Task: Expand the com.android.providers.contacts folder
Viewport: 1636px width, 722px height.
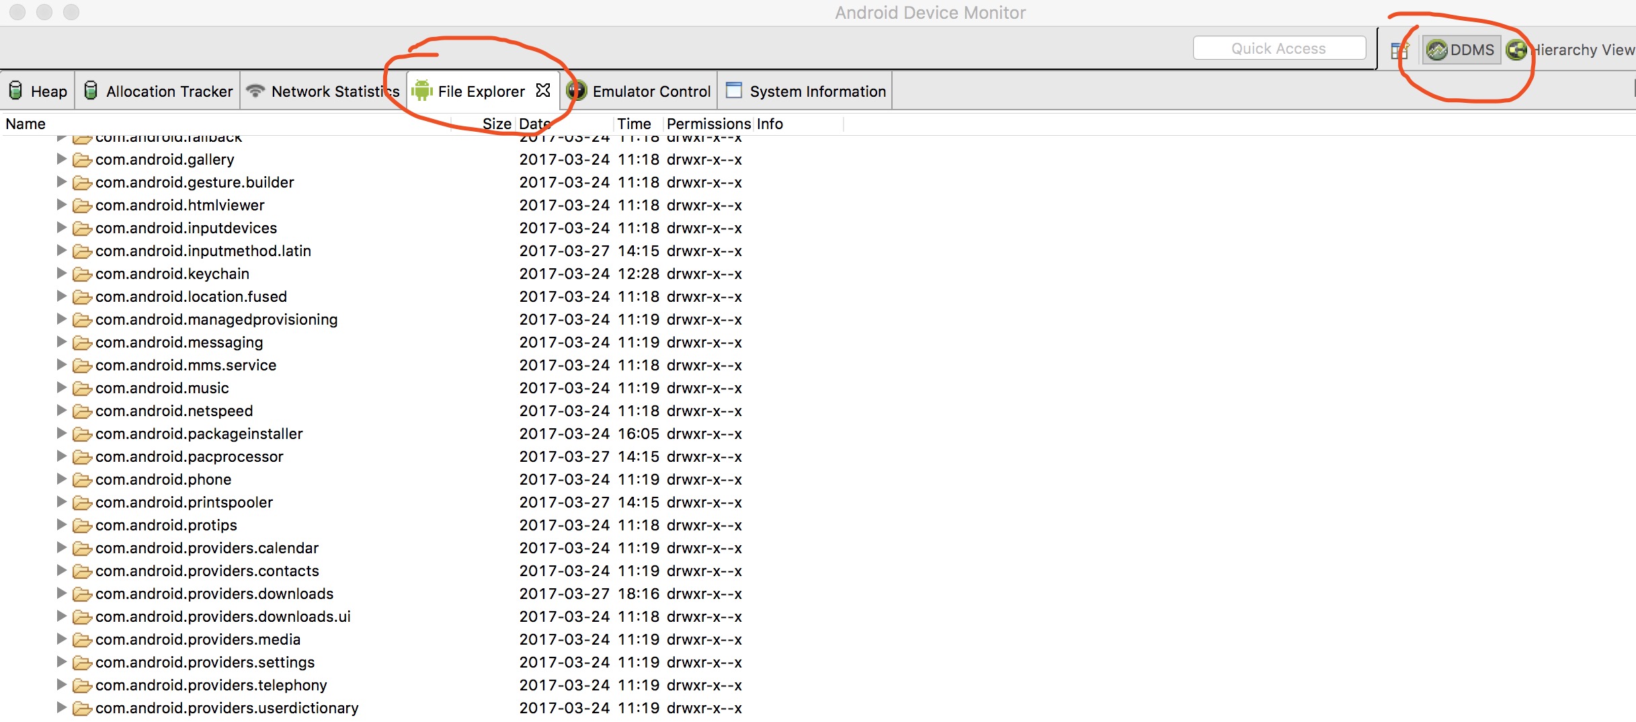Action: [x=61, y=570]
